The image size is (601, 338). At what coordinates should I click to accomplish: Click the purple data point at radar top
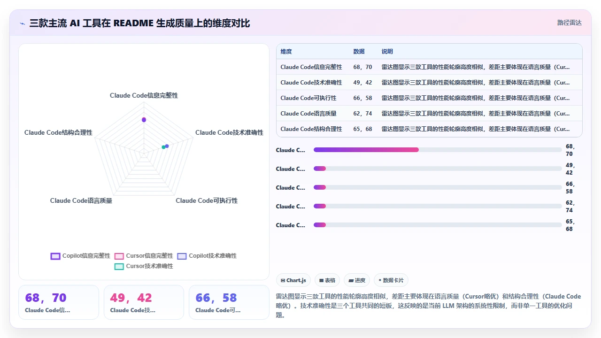tap(144, 120)
